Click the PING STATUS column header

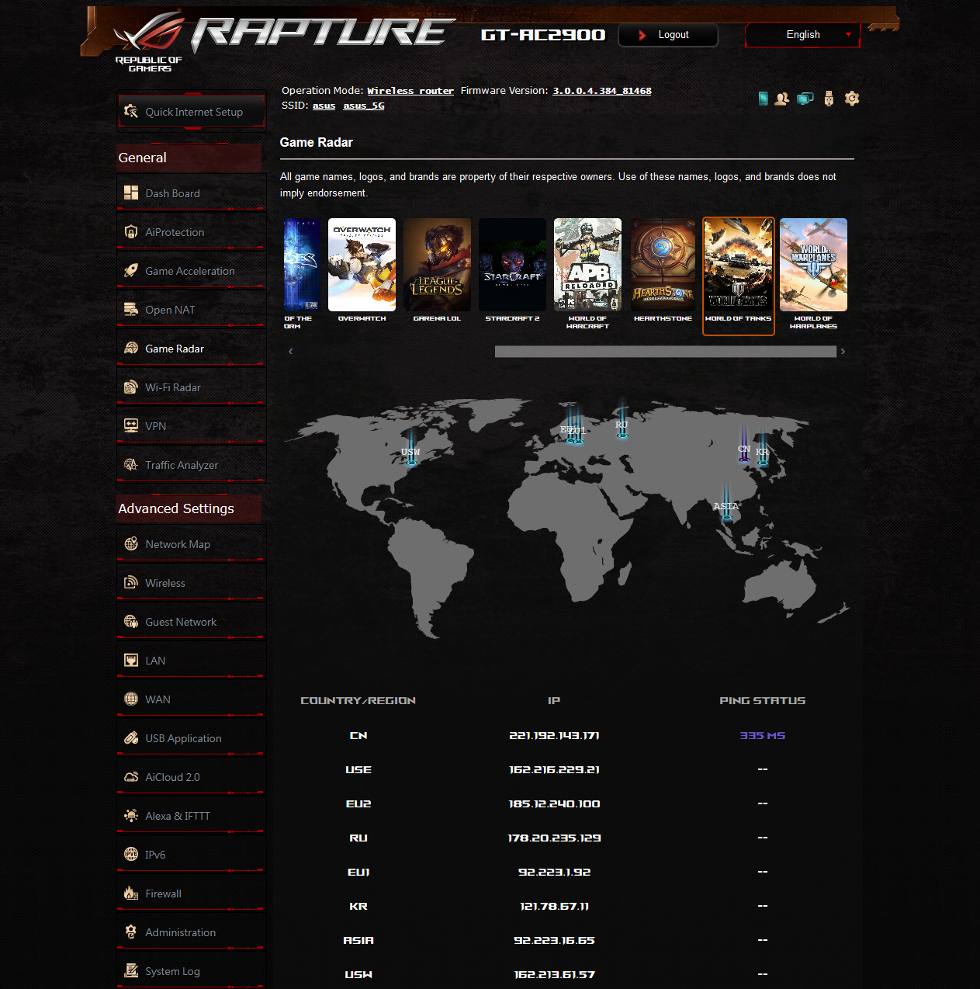tap(763, 700)
